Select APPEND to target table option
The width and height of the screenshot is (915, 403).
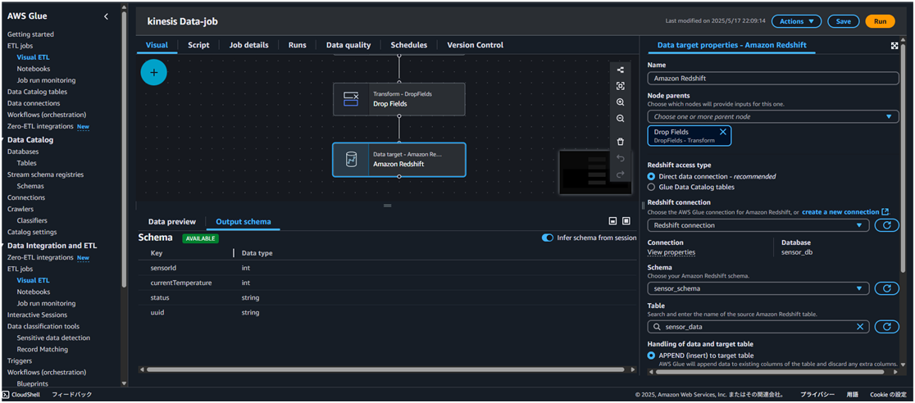coord(651,355)
